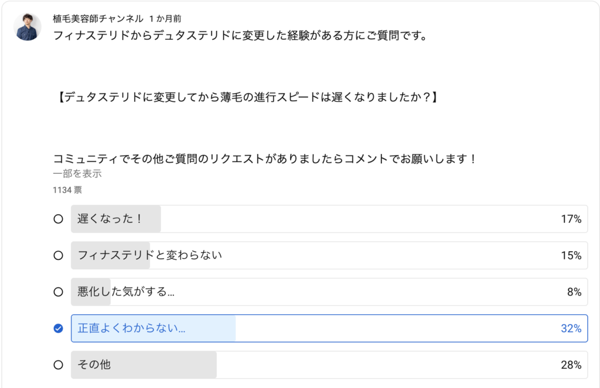
Task: Click the 悪化した気がする… poll label
Action: point(126,291)
